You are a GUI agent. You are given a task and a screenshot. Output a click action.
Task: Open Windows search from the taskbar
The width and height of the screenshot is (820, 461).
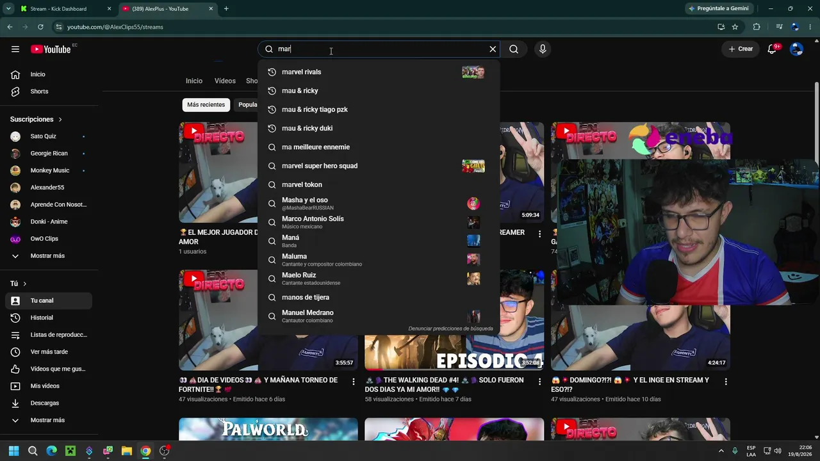click(33, 451)
